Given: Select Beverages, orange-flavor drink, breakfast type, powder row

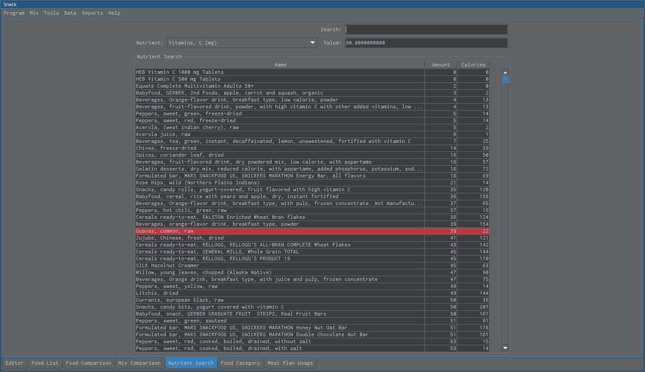Looking at the screenshot, I should click(x=312, y=224).
